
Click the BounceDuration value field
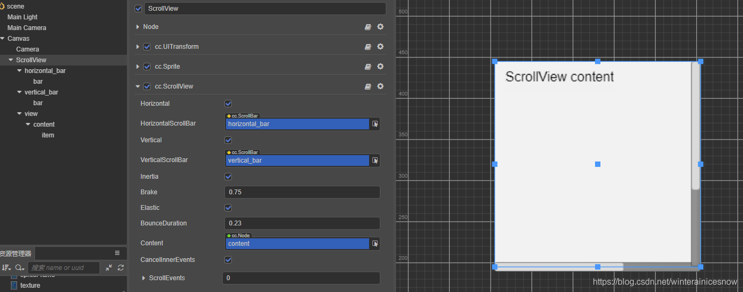[x=302, y=223]
